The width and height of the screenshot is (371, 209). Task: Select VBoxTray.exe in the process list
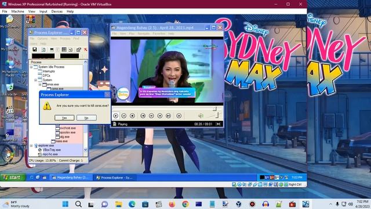pyautogui.click(x=52, y=150)
